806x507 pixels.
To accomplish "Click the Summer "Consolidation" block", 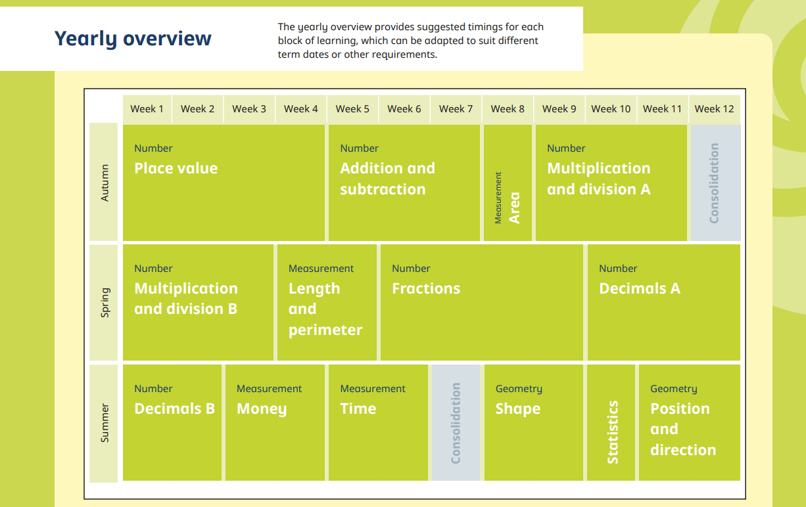I will 456,423.
